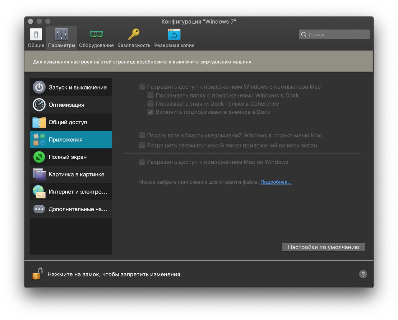
Task: Click the Настройки по умолчанию button
Action: coord(323,247)
